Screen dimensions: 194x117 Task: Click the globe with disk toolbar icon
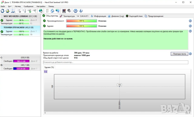coord(41,11)
